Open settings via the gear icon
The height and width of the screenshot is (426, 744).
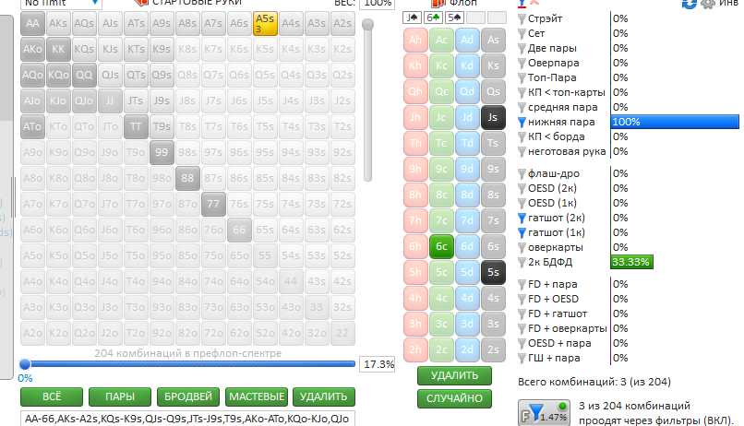(x=707, y=4)
